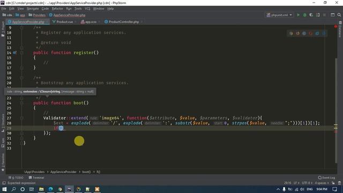Open the Database tool window sidebar
This screenshot has width=343, height=193.
tap(340, 29)
